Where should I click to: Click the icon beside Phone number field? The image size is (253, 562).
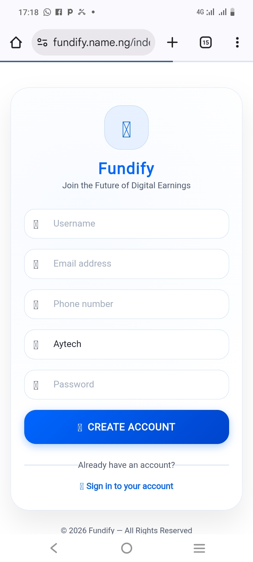pyautogui.click(x=36, y=305)
